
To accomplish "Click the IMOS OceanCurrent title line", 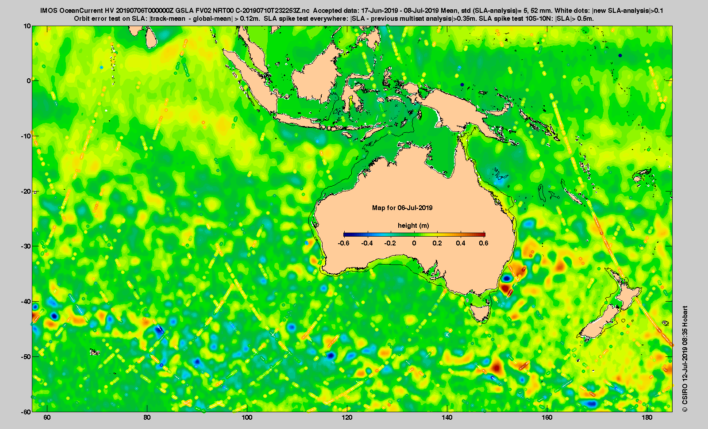I will click(x=352, y=11).
